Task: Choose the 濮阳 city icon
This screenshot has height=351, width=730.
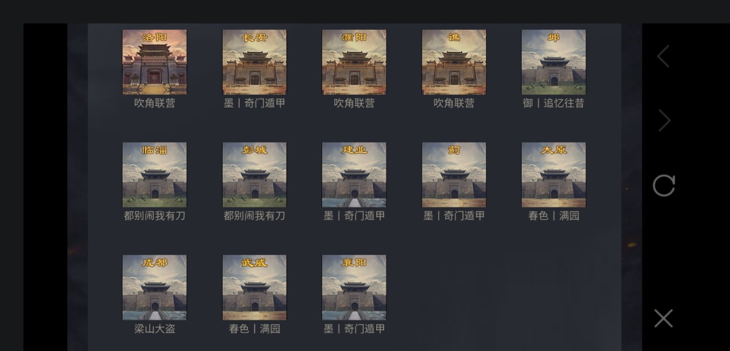Action: point(354,62)
